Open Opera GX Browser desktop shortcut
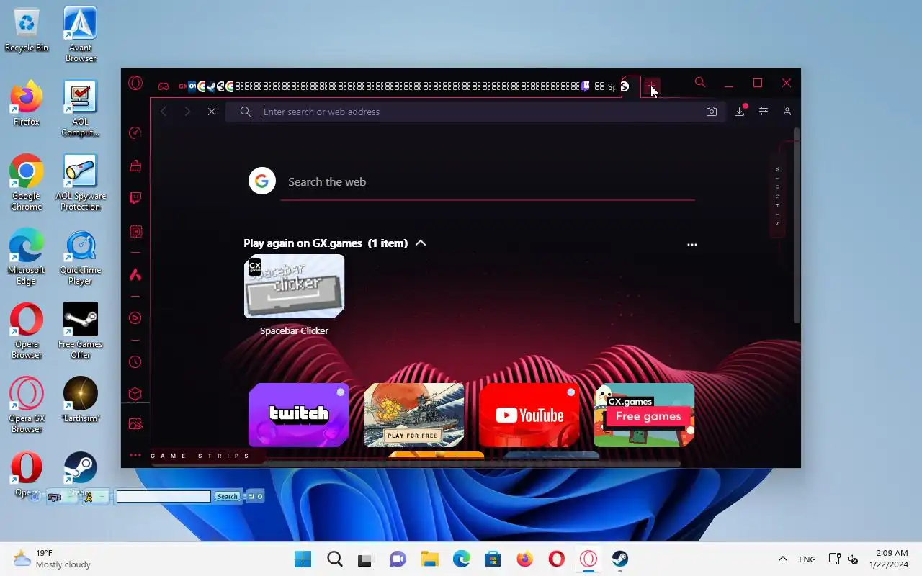The image size is (922, 576). pyautogui.click(x=27, y=405)
